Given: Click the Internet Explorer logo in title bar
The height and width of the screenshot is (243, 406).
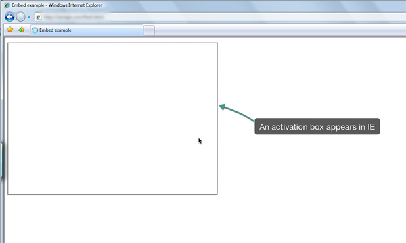Looking at the screenshot, I should (x=7, y=5).
